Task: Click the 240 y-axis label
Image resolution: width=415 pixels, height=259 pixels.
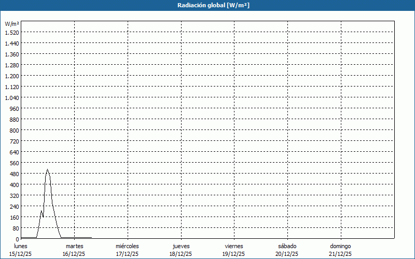Action: (15, 207)
